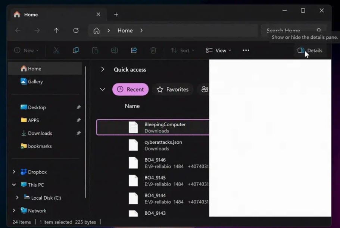The width and height of the screenshot is (340, 228).
Task: Open the Sort dropdown
Action: pos(182,50)
